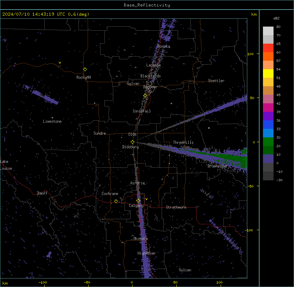Select the Stettler label
The image size is (294, 287).
click(216, 81)
